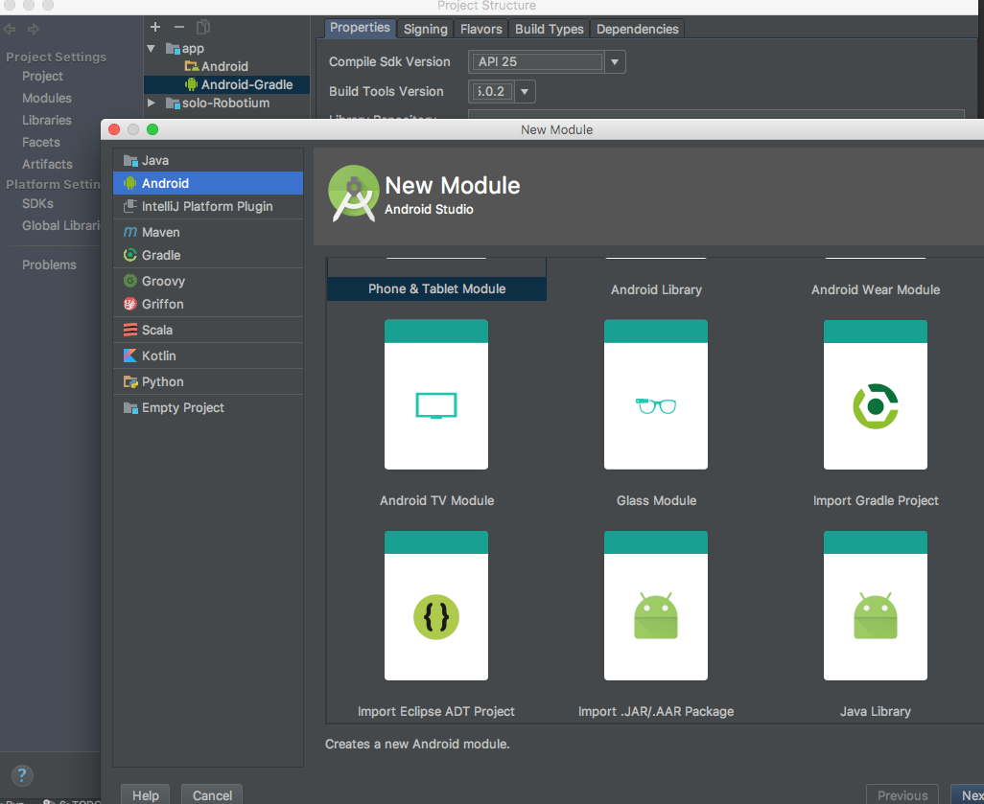Open Compile Sdk Version dropdown
The height and width of the screenshot is (804, 984).
point(615,62)
